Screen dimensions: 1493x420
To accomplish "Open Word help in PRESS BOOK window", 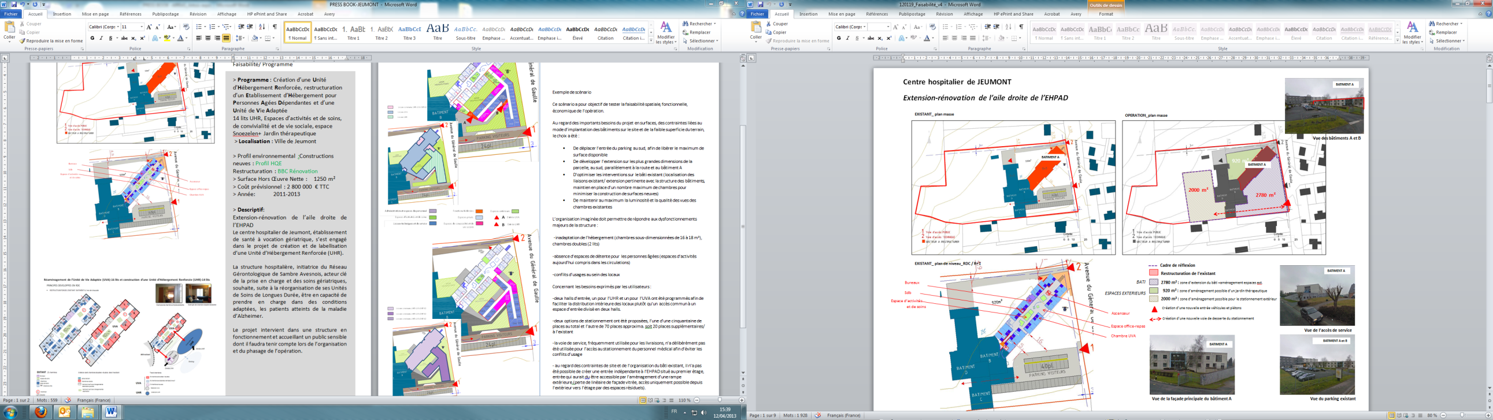I will [x=742, y=14].
